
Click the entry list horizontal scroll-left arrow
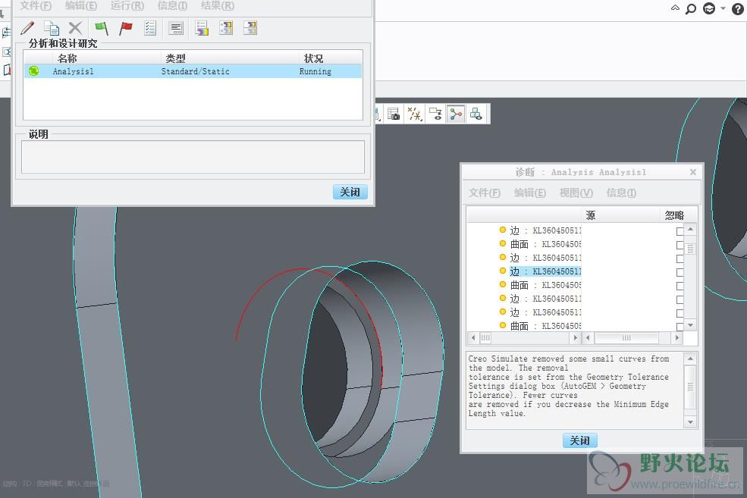click(473, 338)
